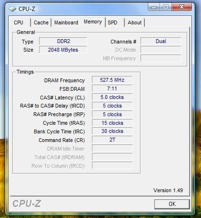Click the CPU-Z title bar icon
The width and height of the screenshot is (201, 218).
pyautogui.click(x=12, y=9)
